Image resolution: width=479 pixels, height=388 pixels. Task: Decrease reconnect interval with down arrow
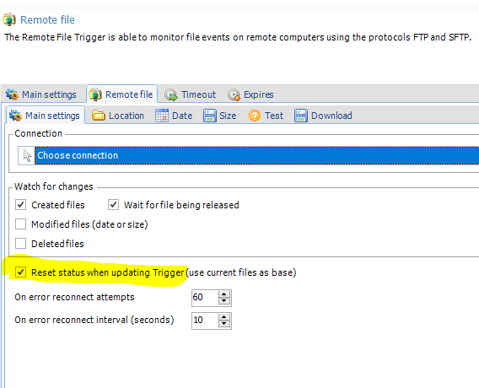[224, 324]
